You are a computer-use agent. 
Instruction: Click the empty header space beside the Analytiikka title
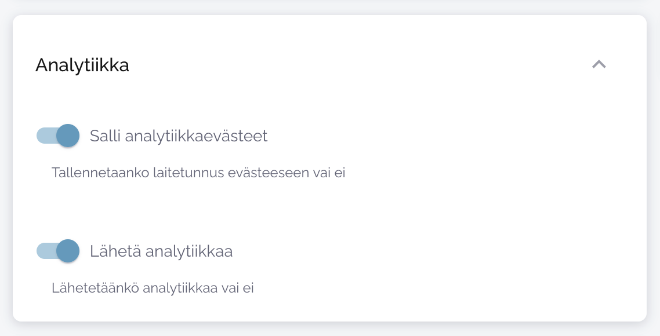pyautogui.click(x=348, y=65)
